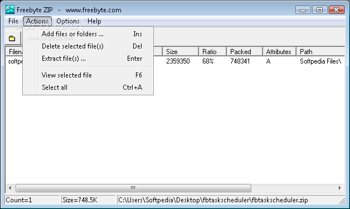Click the softpe filename cell in the list
350x209 pixels.
[x=14, y=61]
